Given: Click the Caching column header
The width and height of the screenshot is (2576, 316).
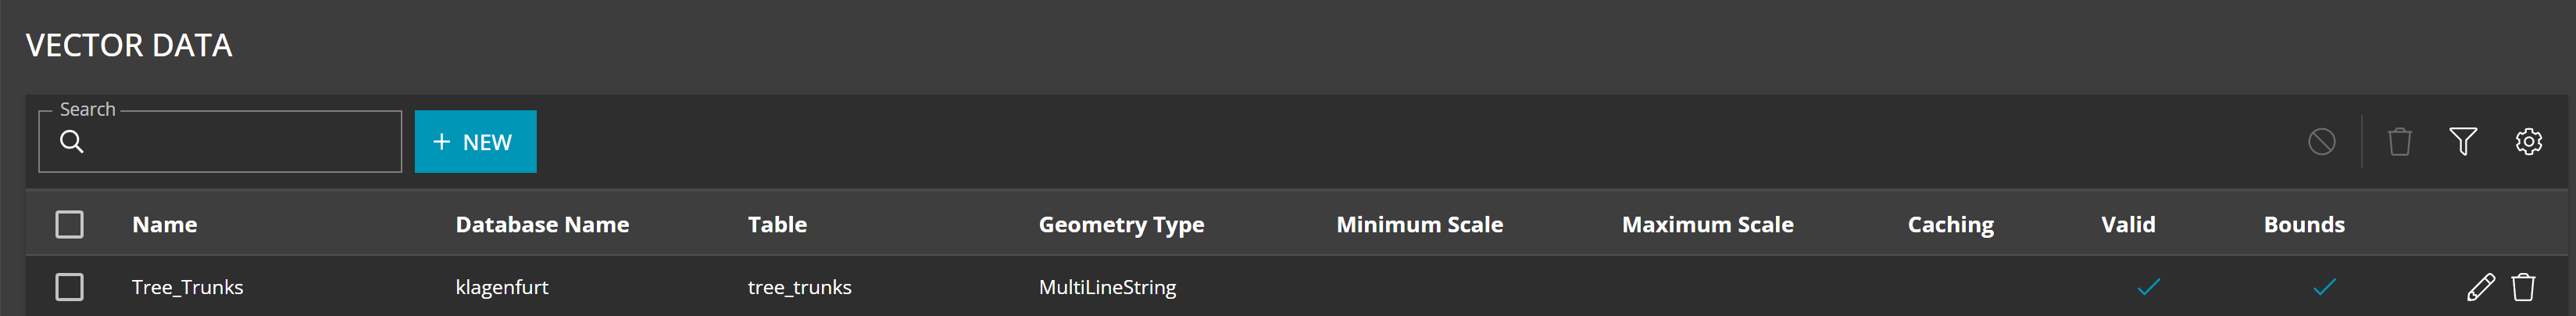Looking at the screenshot, I should tap(1950, 225).
